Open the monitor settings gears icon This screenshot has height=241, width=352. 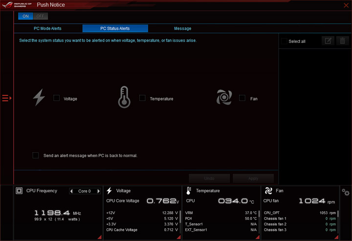[x=346, y=192]
